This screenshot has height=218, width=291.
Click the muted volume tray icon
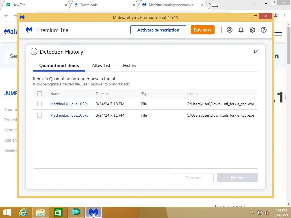point(267,213)
